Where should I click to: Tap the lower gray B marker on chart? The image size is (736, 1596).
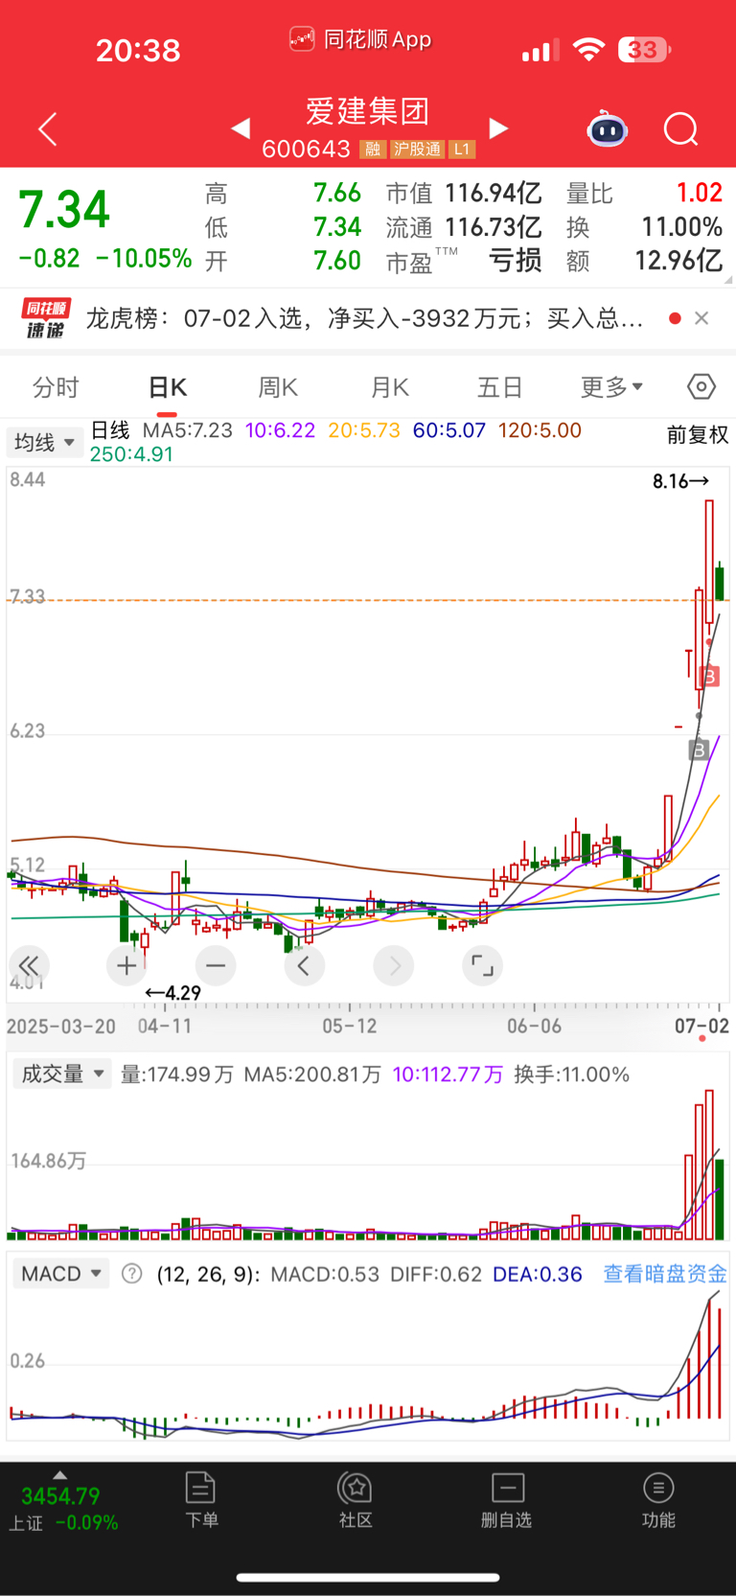699,750
